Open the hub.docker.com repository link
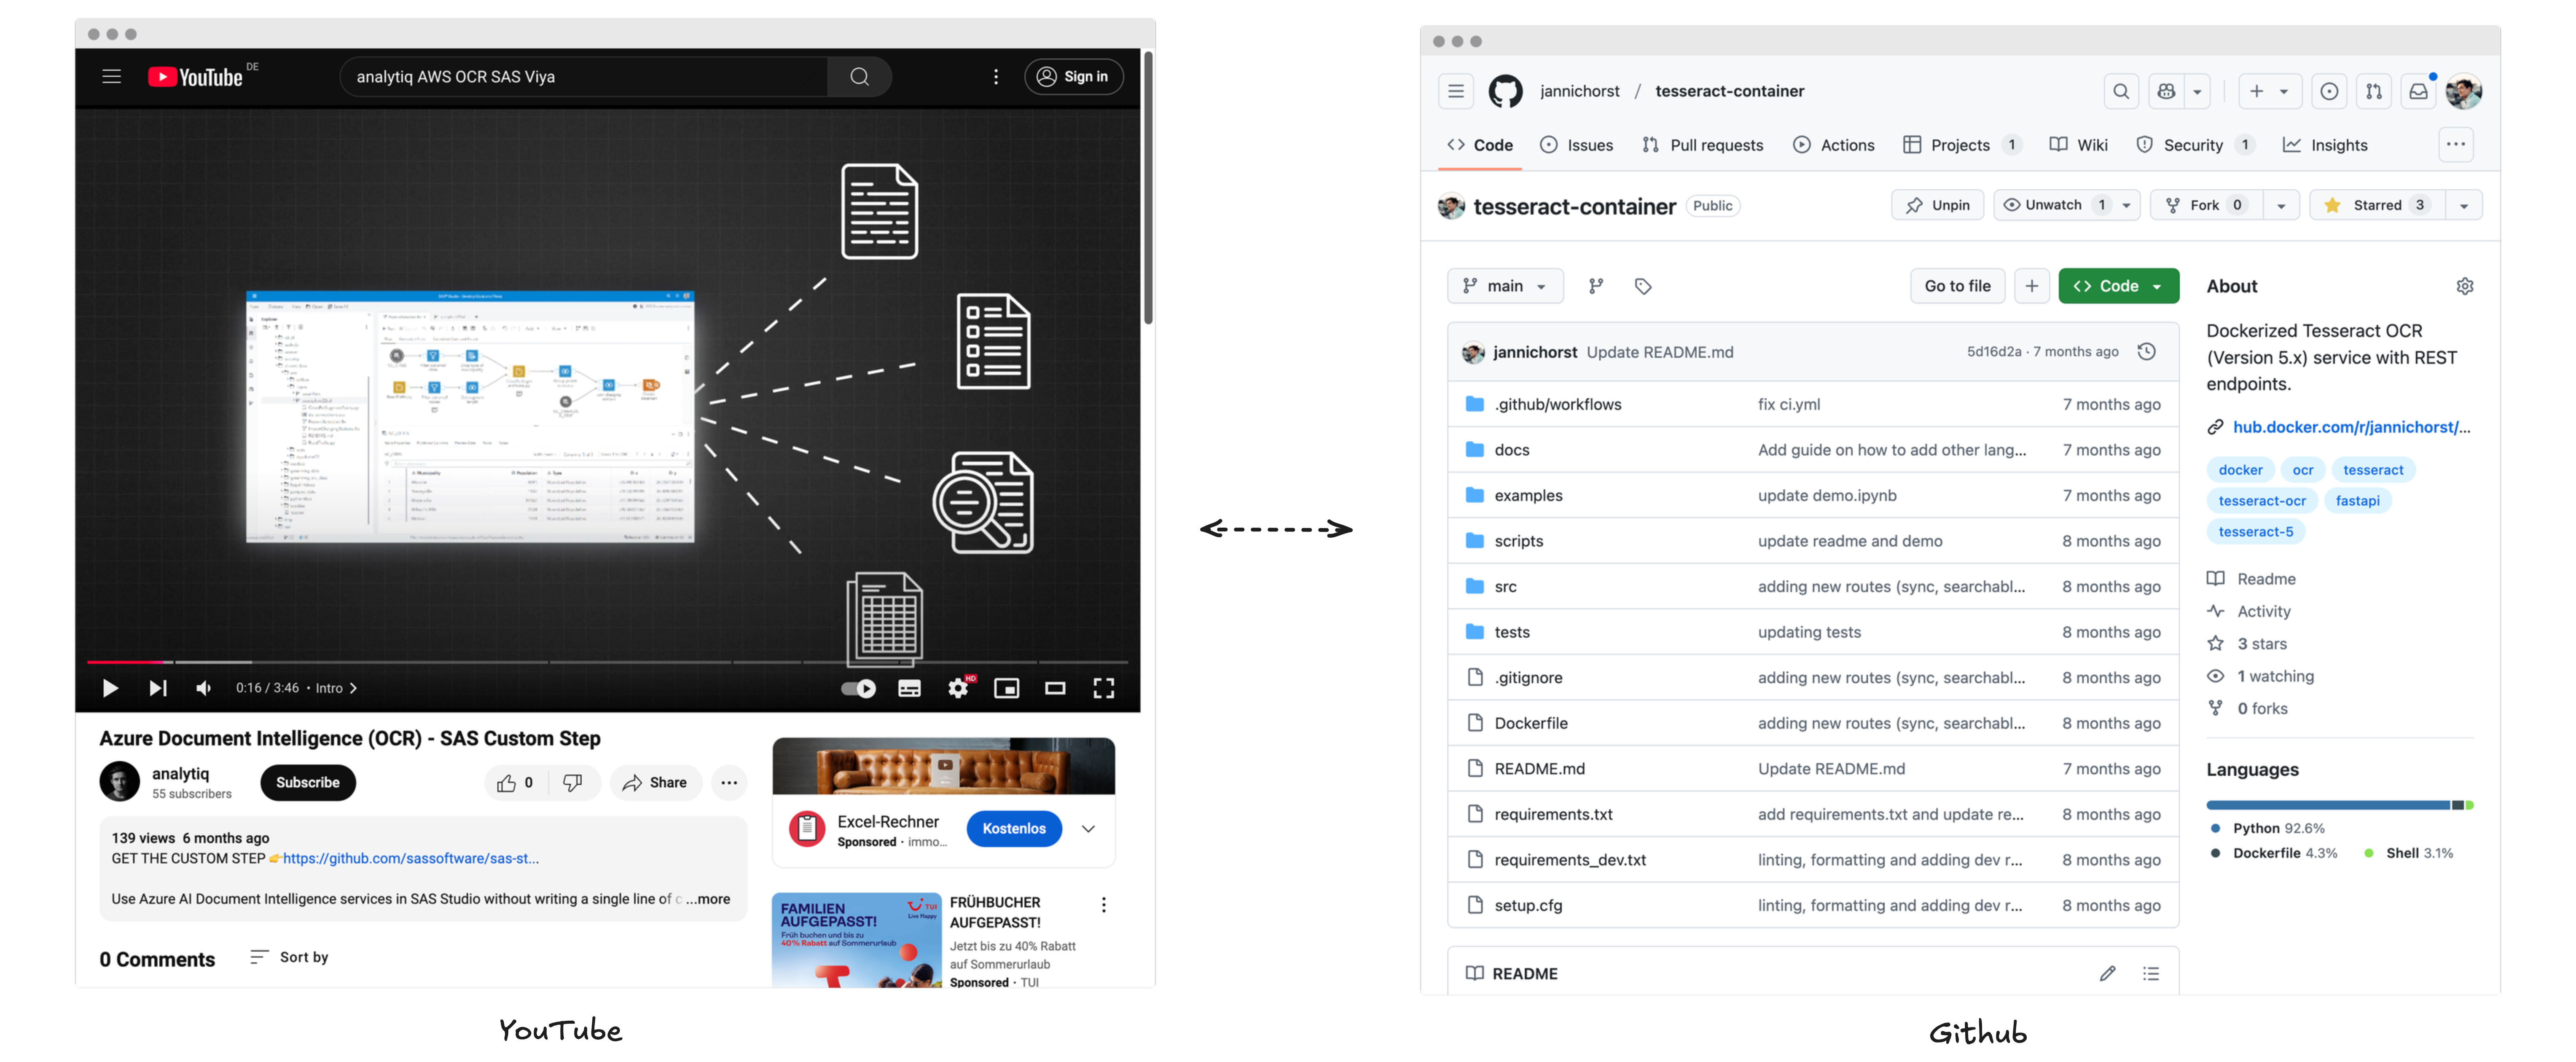 2350,427
